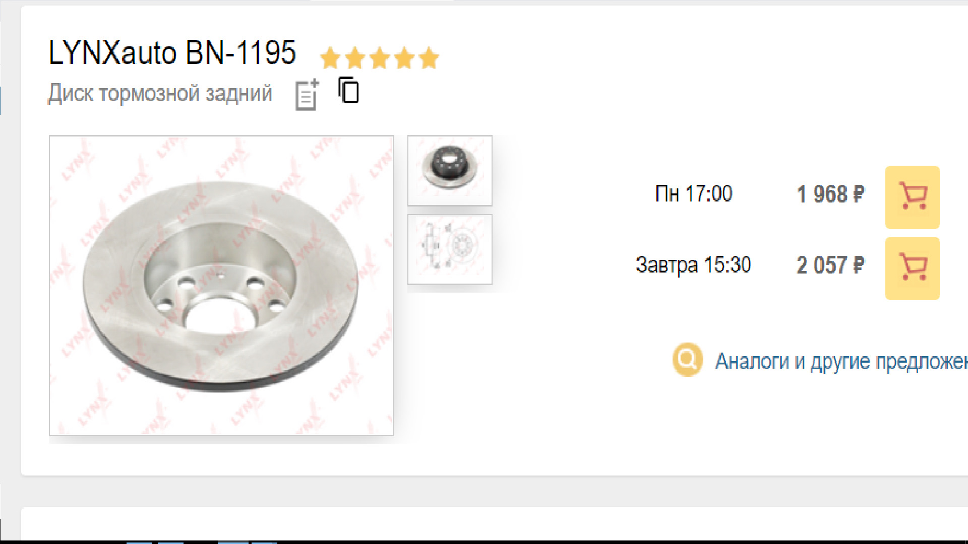968x544 pixels.
Task: Click the second rating star
Action: pos(355,58)
